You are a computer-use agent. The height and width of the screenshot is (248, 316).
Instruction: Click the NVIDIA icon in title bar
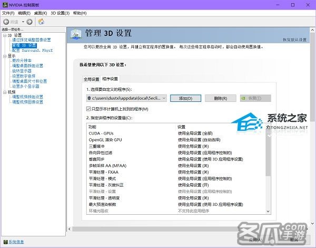(x=5, y=5)
